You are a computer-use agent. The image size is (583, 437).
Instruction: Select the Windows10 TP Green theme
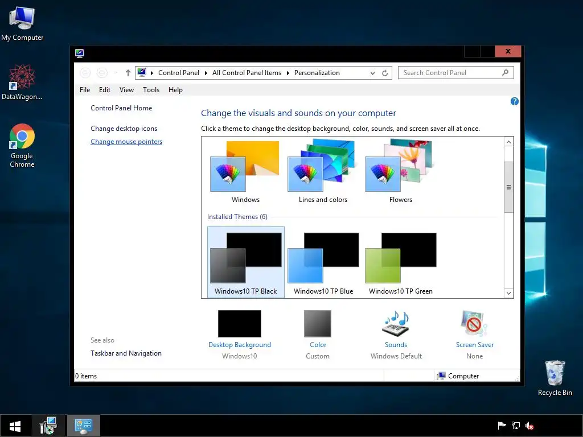[x=401, y=262]
